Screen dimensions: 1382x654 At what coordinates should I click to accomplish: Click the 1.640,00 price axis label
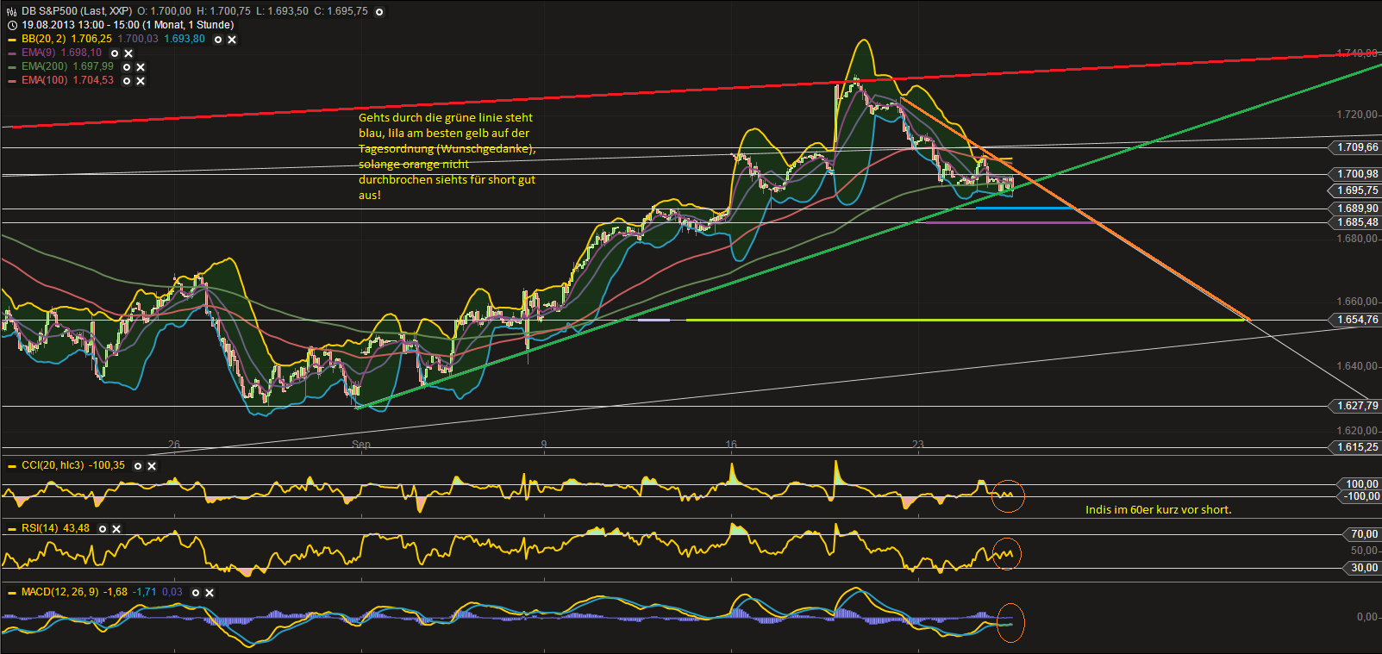click(x=1357, y=366)
